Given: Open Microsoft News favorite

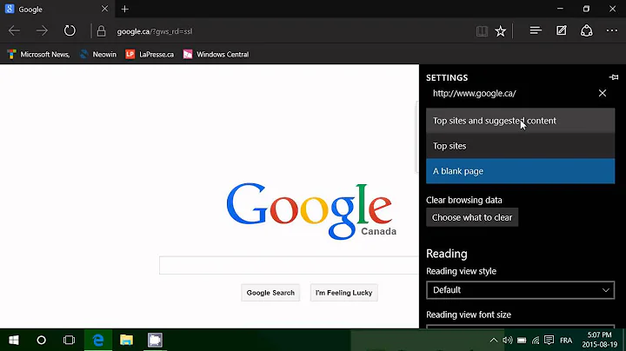Looking at the screenshot, I should [38, 54].
